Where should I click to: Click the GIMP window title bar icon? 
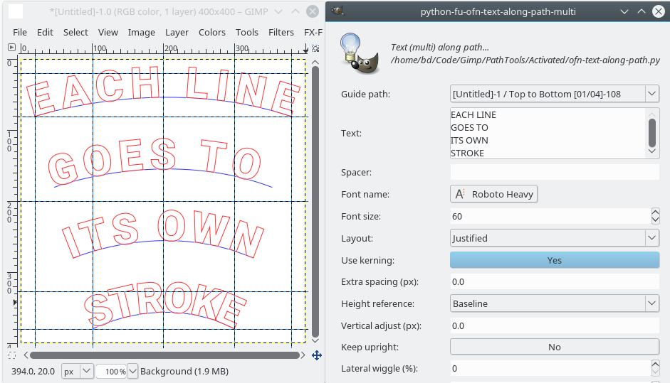coord(16,11)
